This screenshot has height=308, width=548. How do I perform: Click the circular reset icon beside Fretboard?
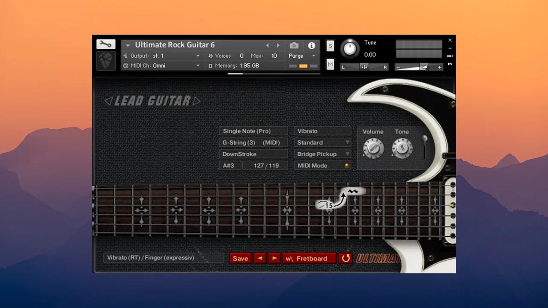pos(346,258)
